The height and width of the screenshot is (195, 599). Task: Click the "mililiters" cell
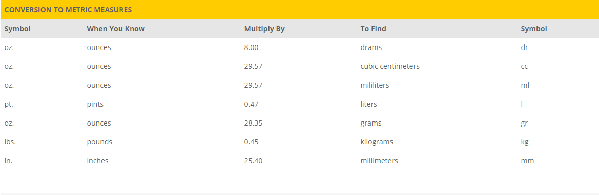point(375,85)
